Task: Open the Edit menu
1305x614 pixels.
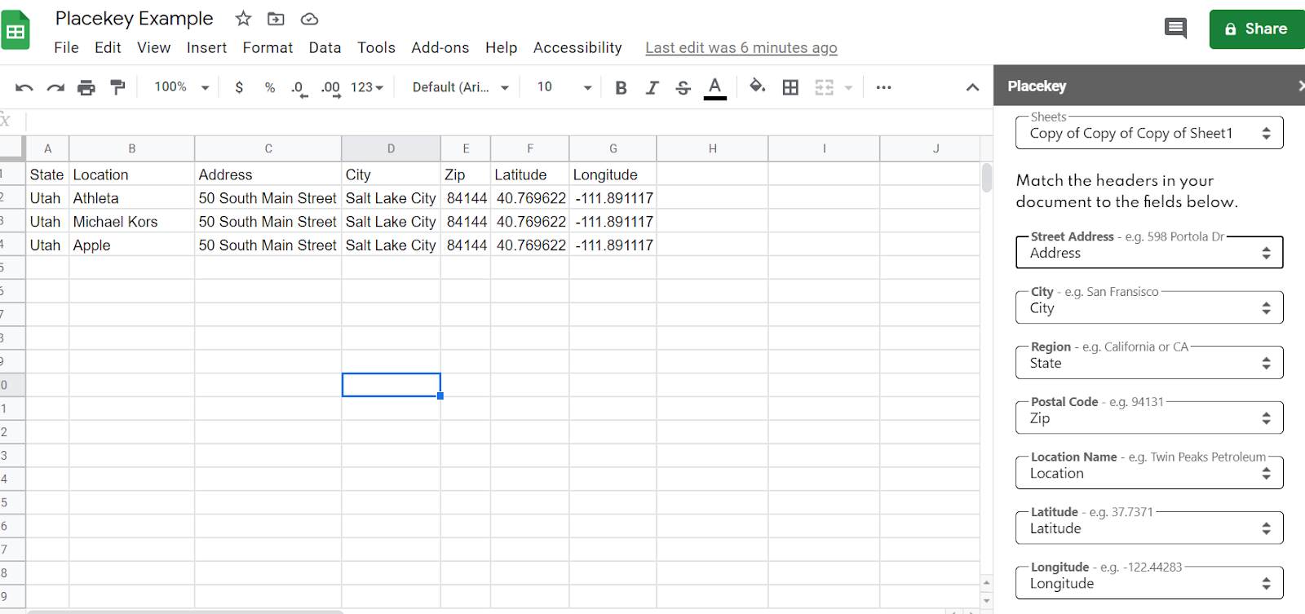Action: [x=108, y=48]
